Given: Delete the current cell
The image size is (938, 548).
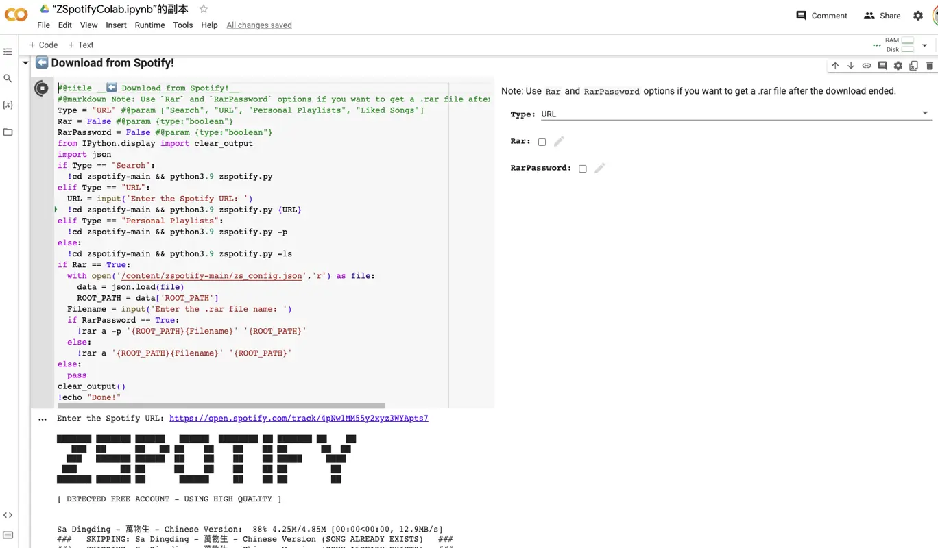Looking at the screenshot, I should [929, 66].
